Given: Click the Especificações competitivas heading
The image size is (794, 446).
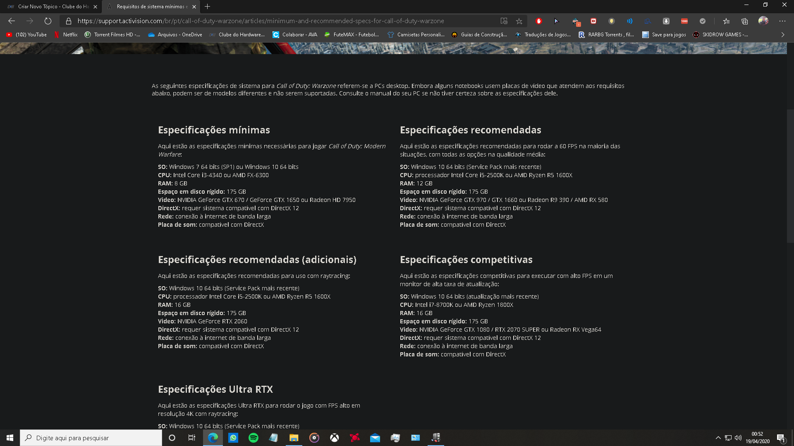Looking at the screenshot, I should pyautogui.click(x=466, y=260).
